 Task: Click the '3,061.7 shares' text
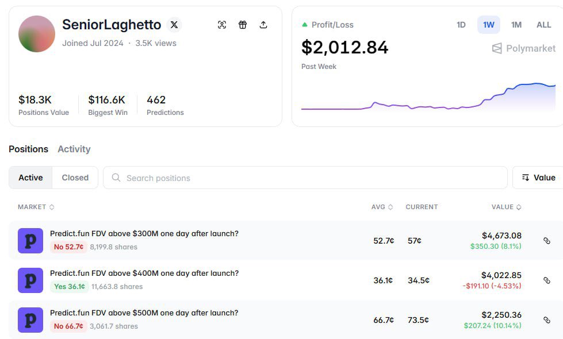point(114,326)
